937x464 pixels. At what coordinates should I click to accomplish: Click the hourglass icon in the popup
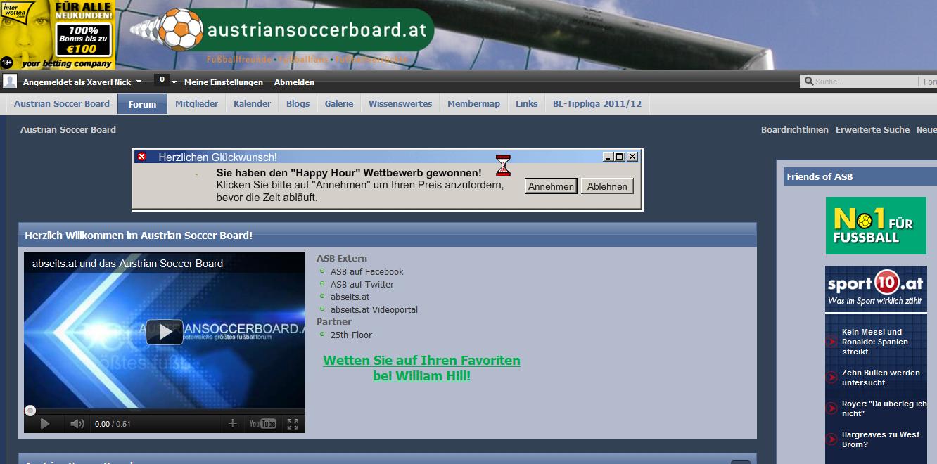click(x=503, y=165)
